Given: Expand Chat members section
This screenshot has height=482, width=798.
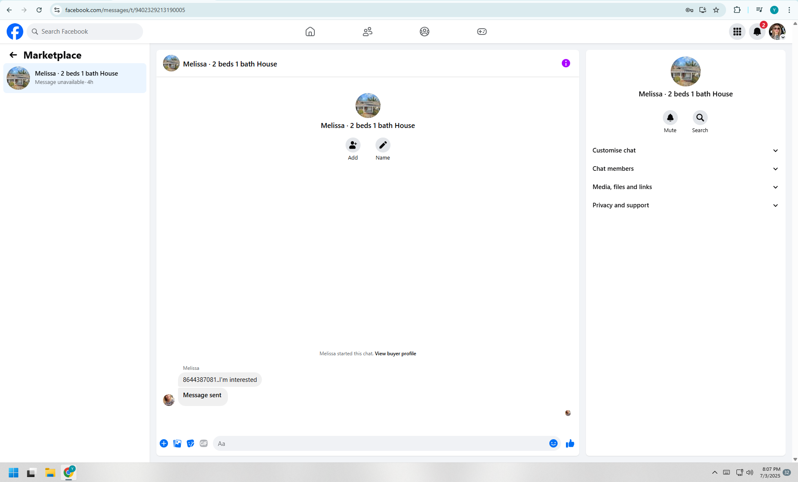Looking at the screenshot, I should [x=685, y=169].
